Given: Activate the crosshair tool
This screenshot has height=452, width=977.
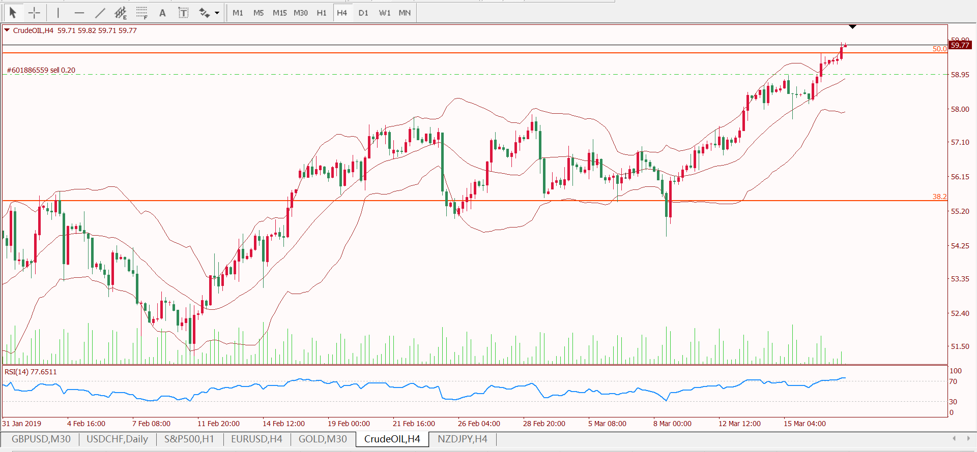Looking at the screenshot, I should [34, 13].
